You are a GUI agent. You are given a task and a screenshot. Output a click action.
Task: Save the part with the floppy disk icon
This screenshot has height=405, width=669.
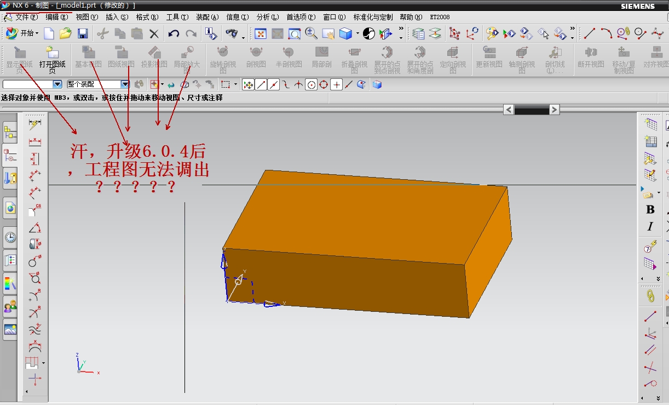pyautogui.click(x=83, y=34)
